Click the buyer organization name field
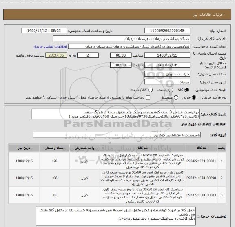The height and width of the screenshot is (227, 235). click(x=121, y=39)
